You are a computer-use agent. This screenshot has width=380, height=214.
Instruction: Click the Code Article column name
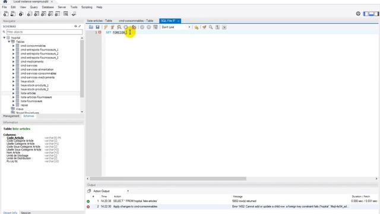pyautogui.click(x=15, y=138)
